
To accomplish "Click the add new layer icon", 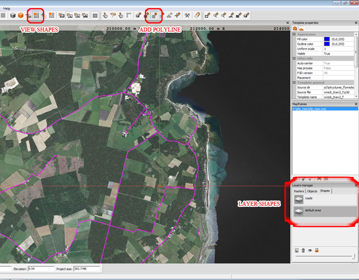I will 297,250.
